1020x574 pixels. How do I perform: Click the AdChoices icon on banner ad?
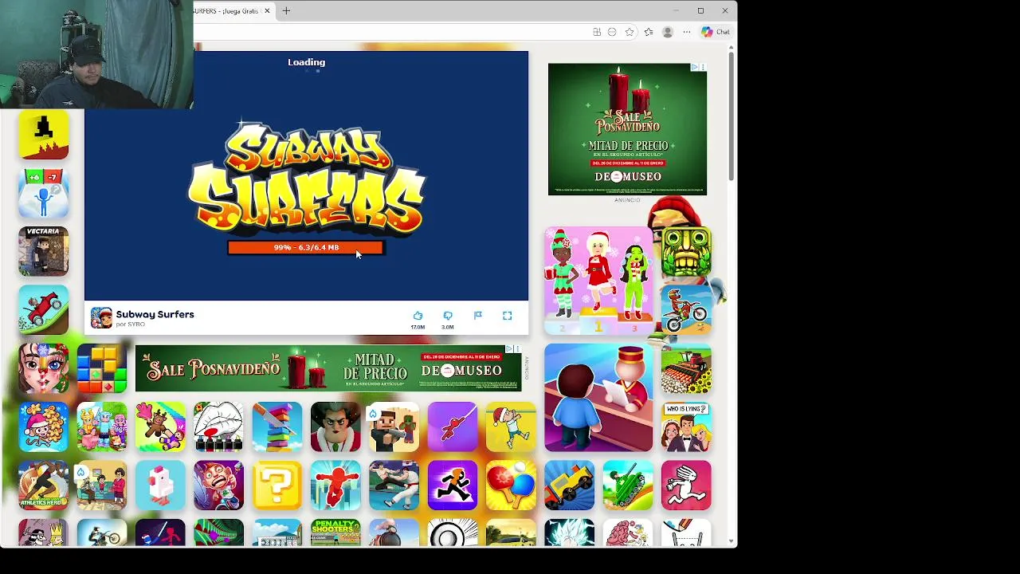[x=510, y=349]
